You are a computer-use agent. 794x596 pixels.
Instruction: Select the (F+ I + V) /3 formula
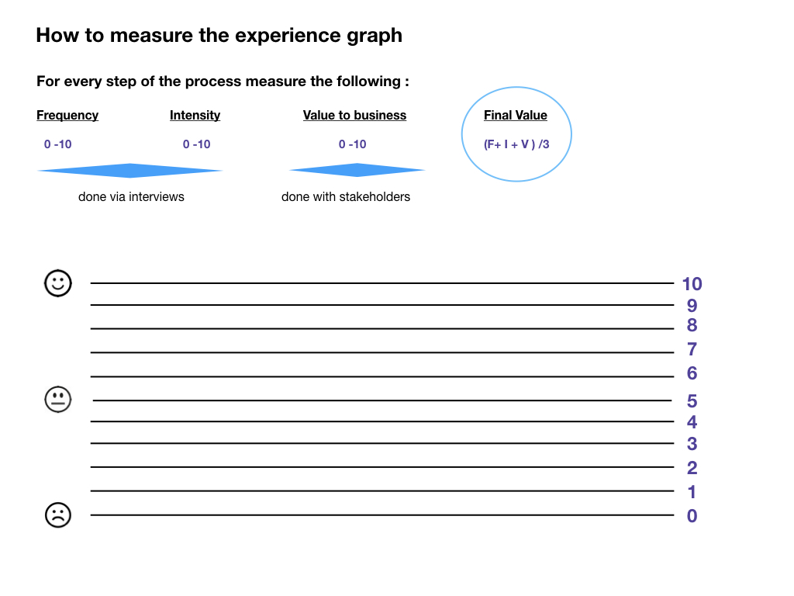coord(516,144)
